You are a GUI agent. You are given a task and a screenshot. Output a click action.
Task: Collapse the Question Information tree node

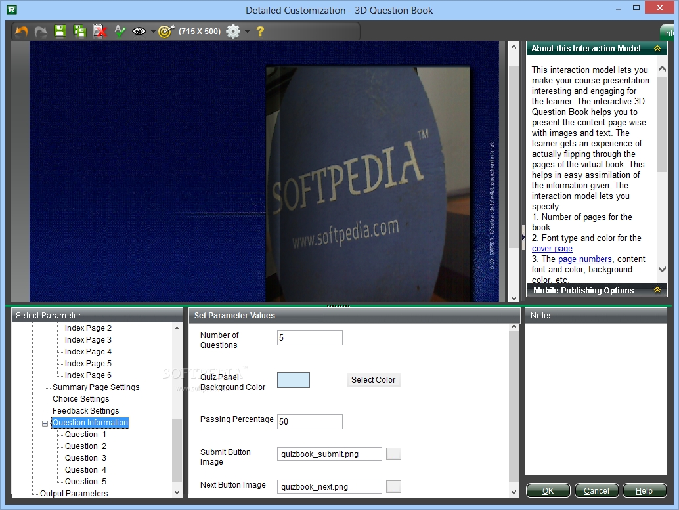click(45, 423)
